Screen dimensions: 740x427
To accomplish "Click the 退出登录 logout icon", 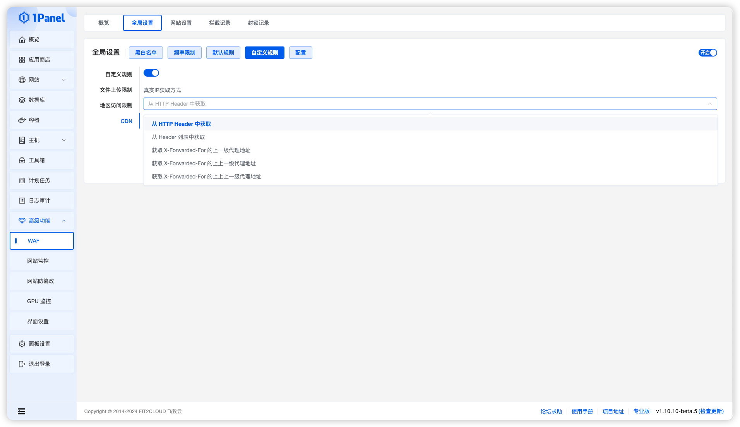I will 22,364.
